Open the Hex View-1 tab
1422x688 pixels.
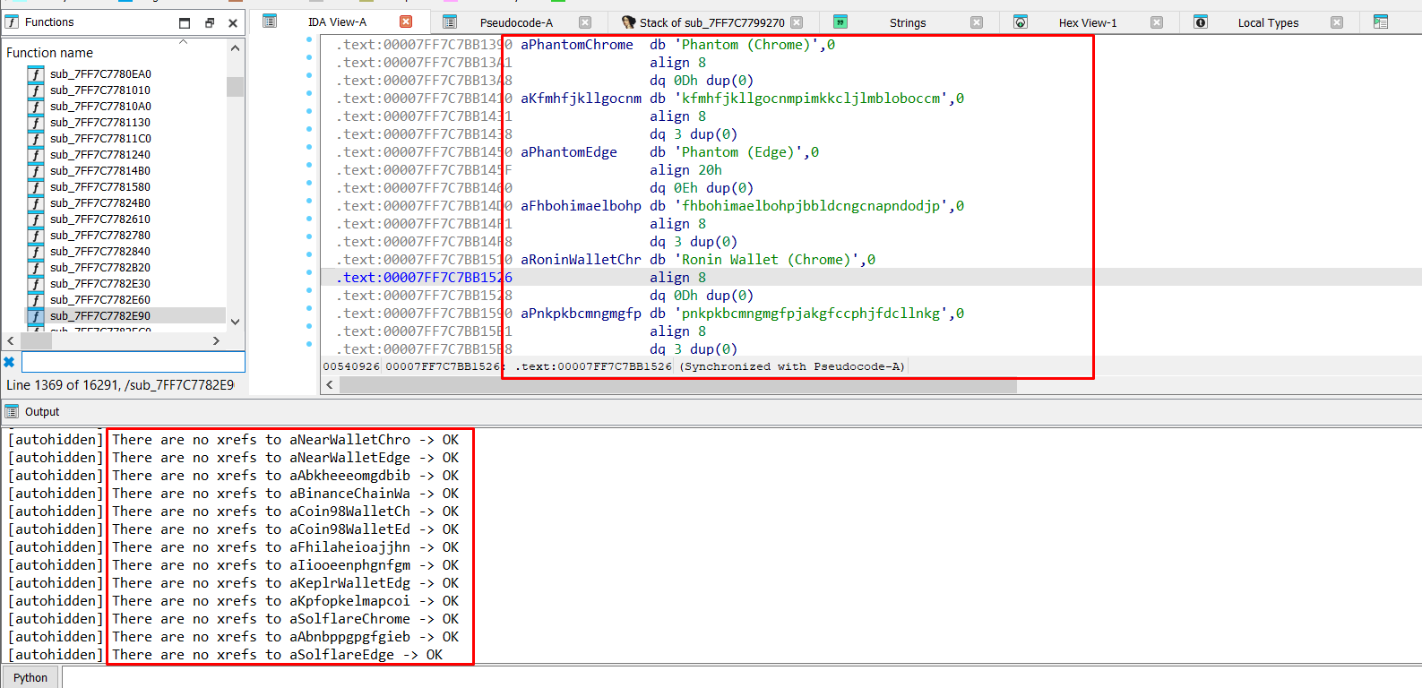click(1088, 22)
